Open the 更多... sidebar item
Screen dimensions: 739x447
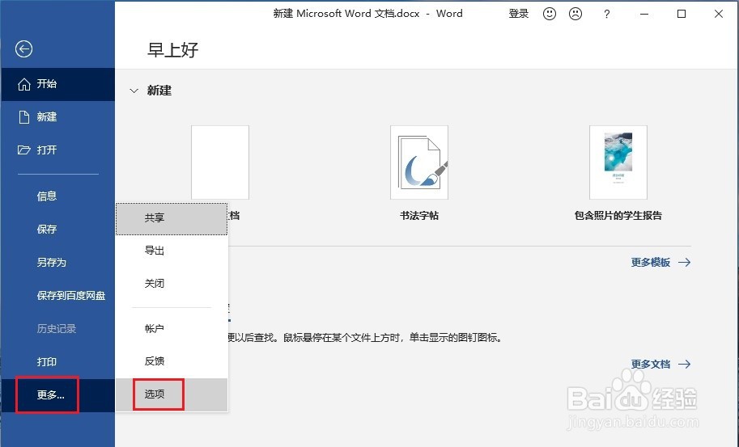[57, 395]
